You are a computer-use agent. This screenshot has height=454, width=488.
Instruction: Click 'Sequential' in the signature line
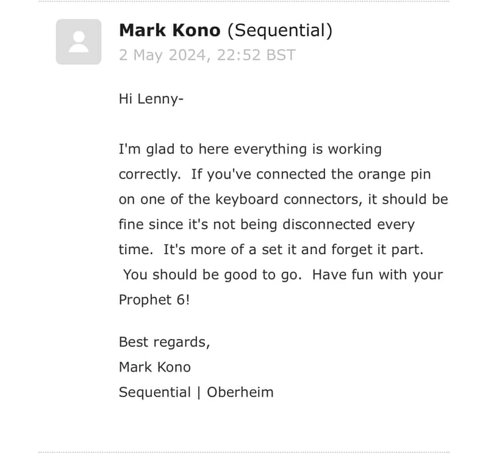pos(155,392)
